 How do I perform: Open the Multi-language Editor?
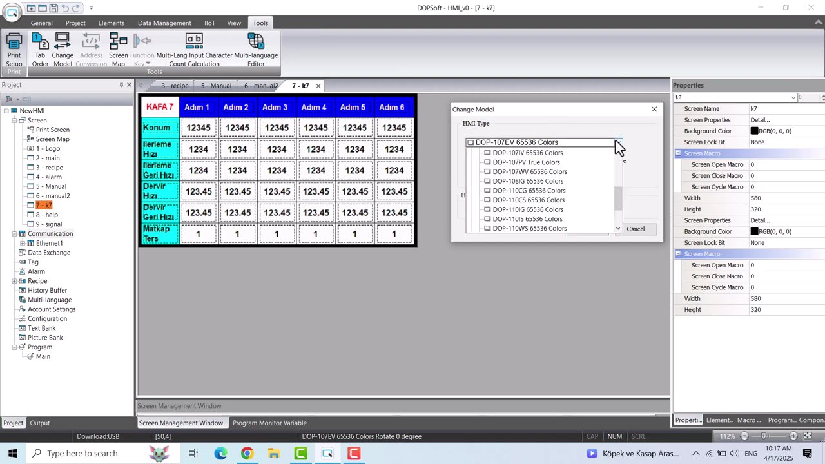256,50
